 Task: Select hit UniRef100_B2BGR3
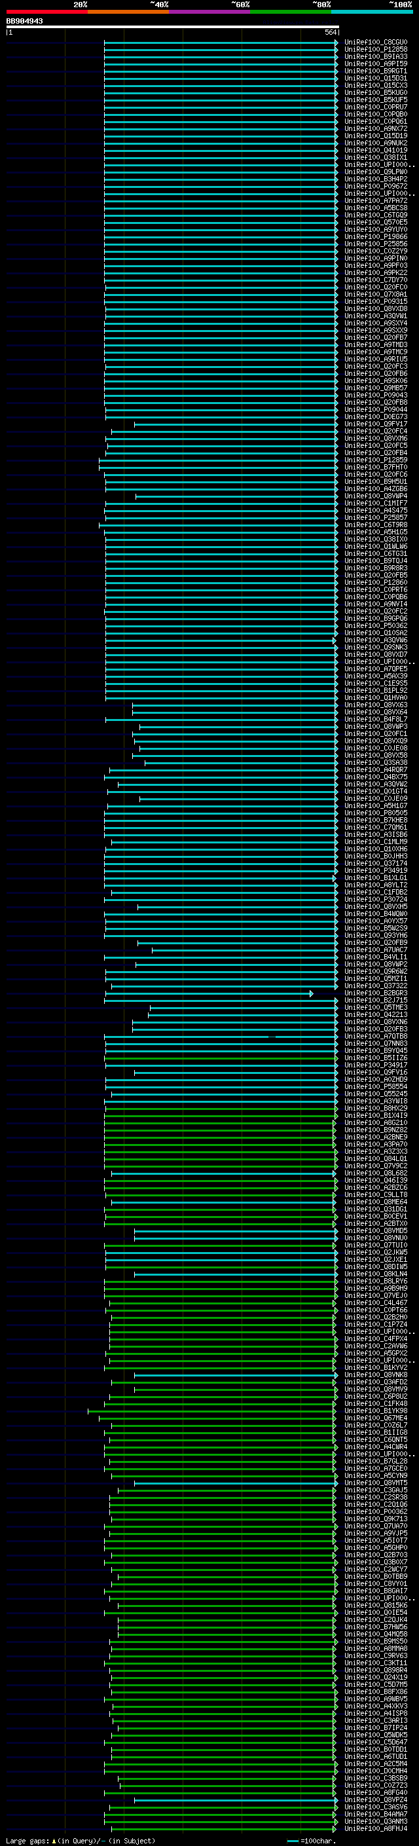(375, 993)
